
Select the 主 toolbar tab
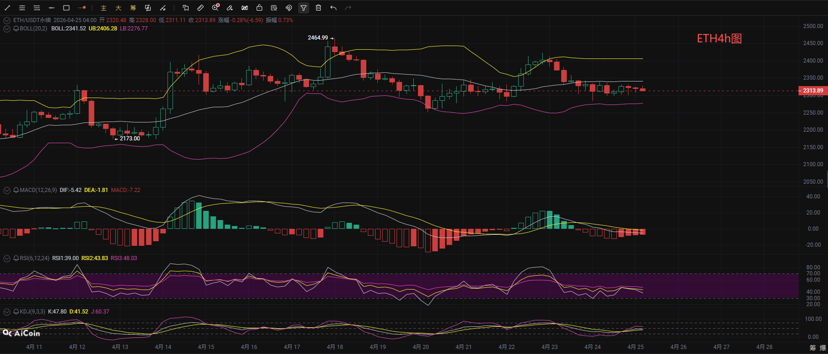tap(104, 8)
